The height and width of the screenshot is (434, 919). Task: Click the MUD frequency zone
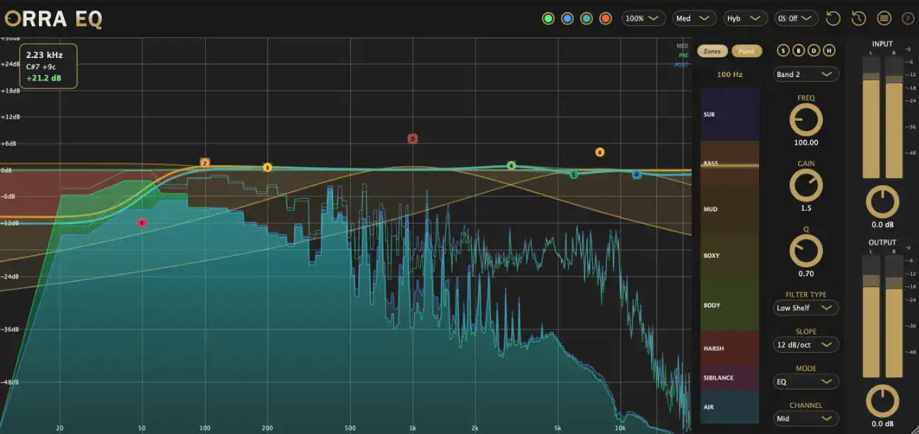(729, 209)
